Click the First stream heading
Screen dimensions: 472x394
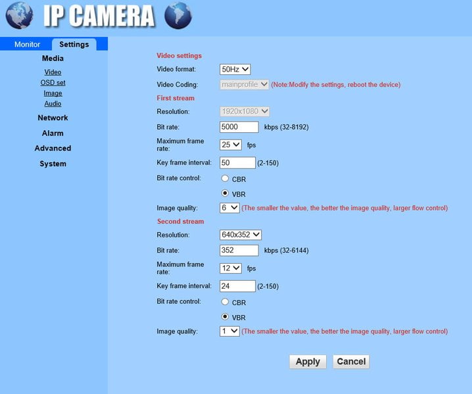coord(176,98)
